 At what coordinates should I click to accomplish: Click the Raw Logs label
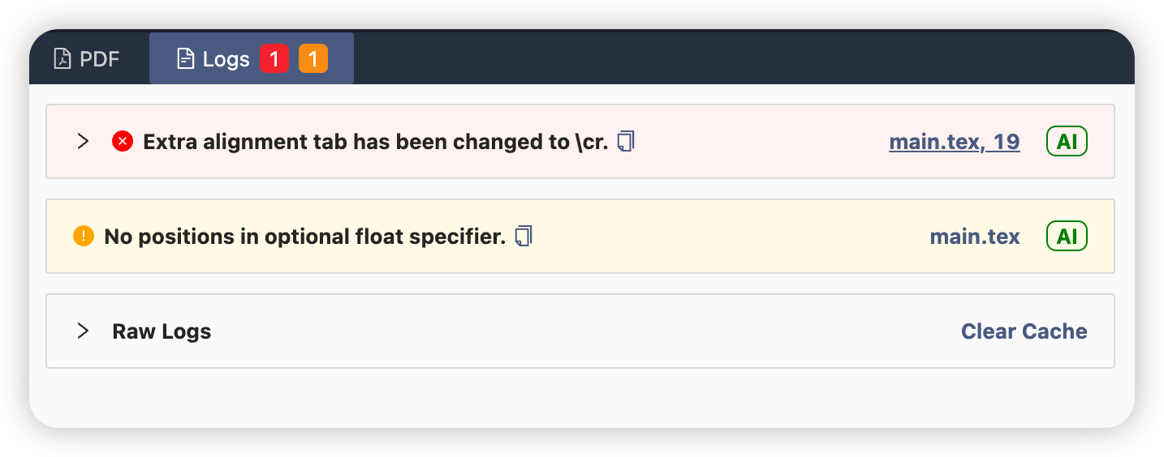pos(162,331)
